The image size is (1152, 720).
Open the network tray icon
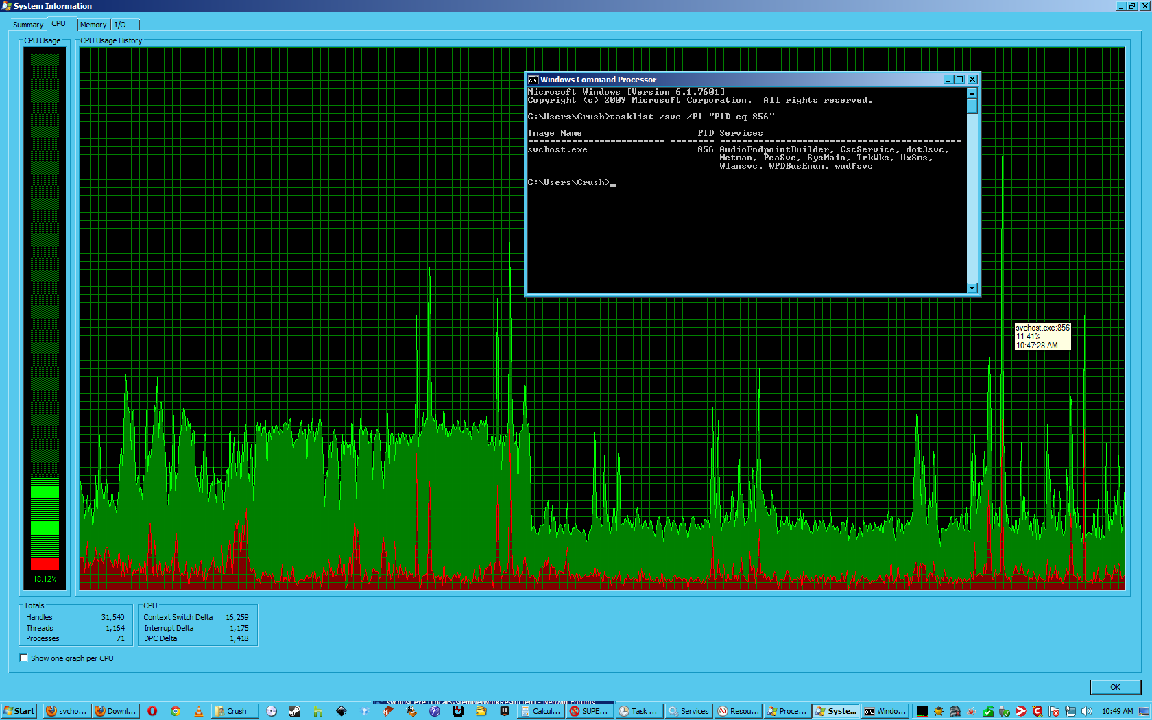point(1070,711)
